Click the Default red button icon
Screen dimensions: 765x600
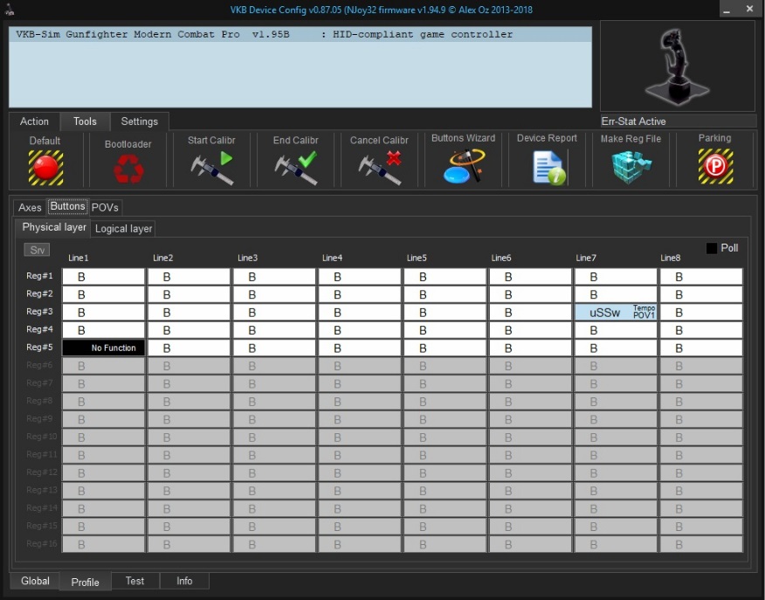pyautogui.click(x=45, y=167)
